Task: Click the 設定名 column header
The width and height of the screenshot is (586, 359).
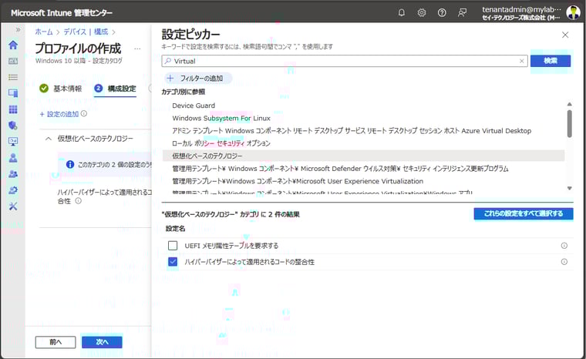Action: point(175,229)
